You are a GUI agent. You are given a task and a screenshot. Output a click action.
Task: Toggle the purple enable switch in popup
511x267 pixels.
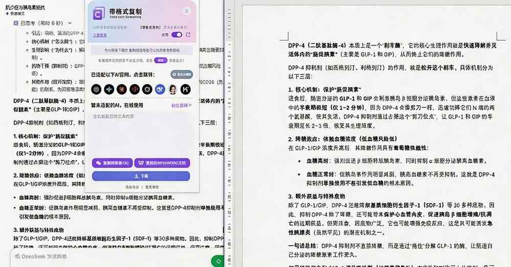177,35
